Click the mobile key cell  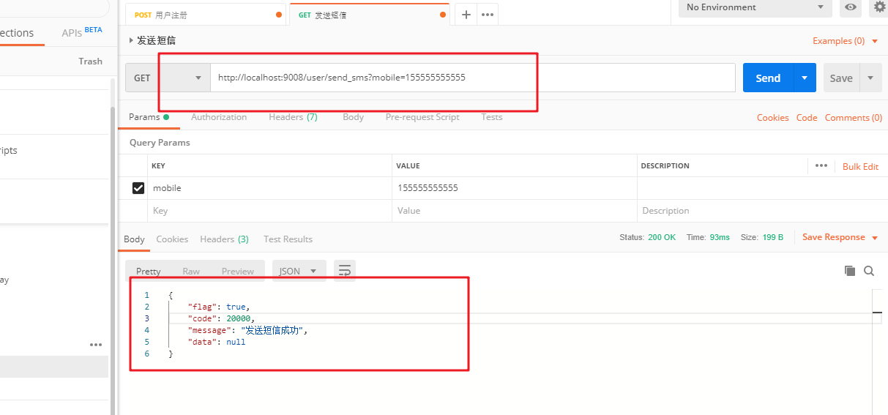pos(269,188)
